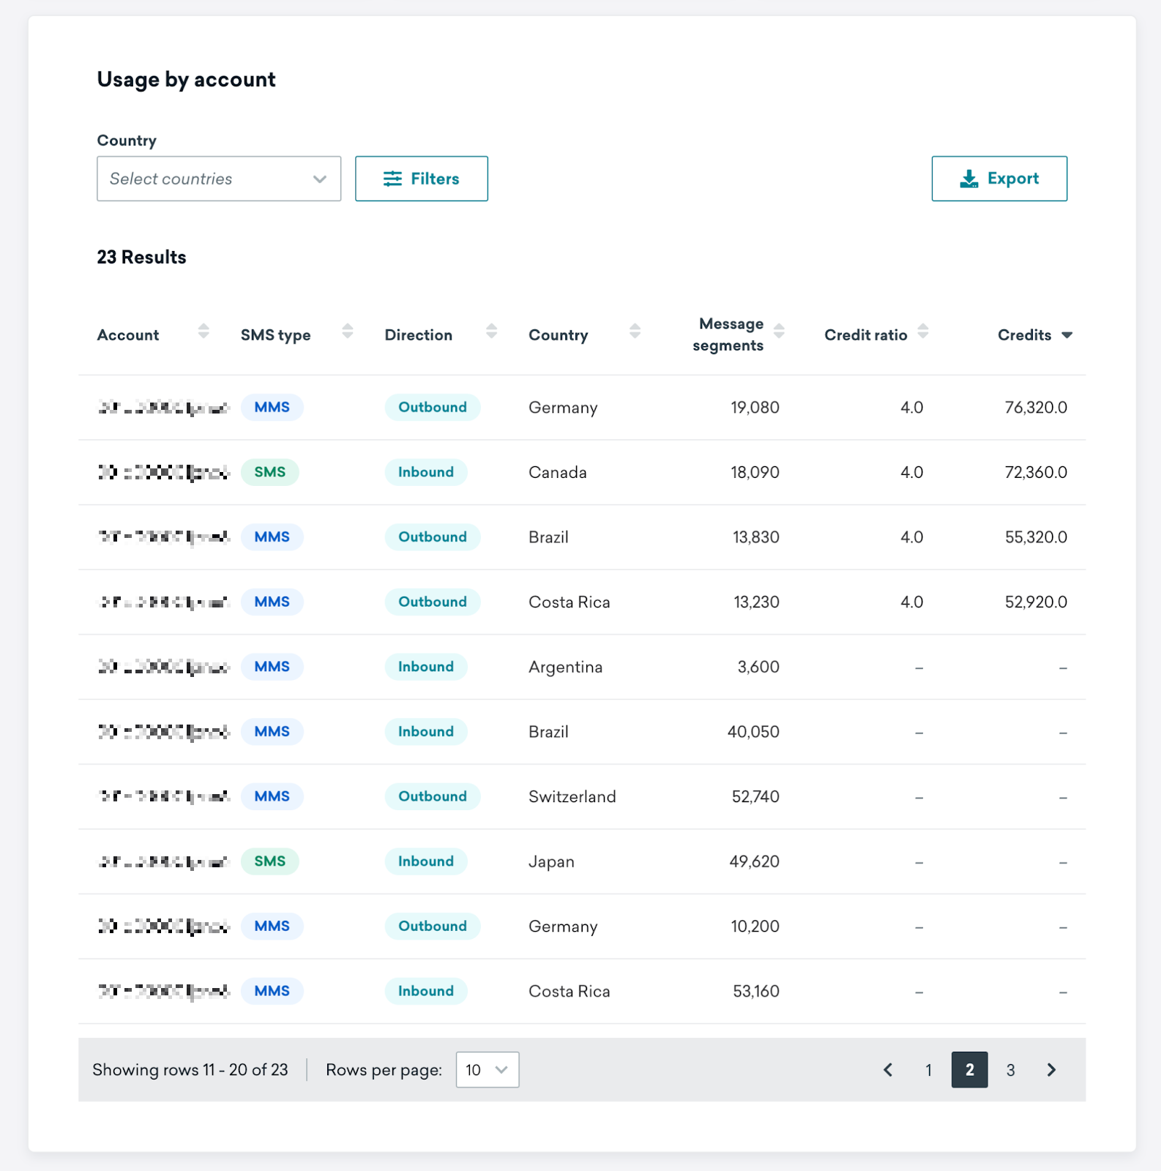Click message segments value 52,740
This screenshot has height=1171, width=1161.
pyautogui.click(x=755, y=796)
